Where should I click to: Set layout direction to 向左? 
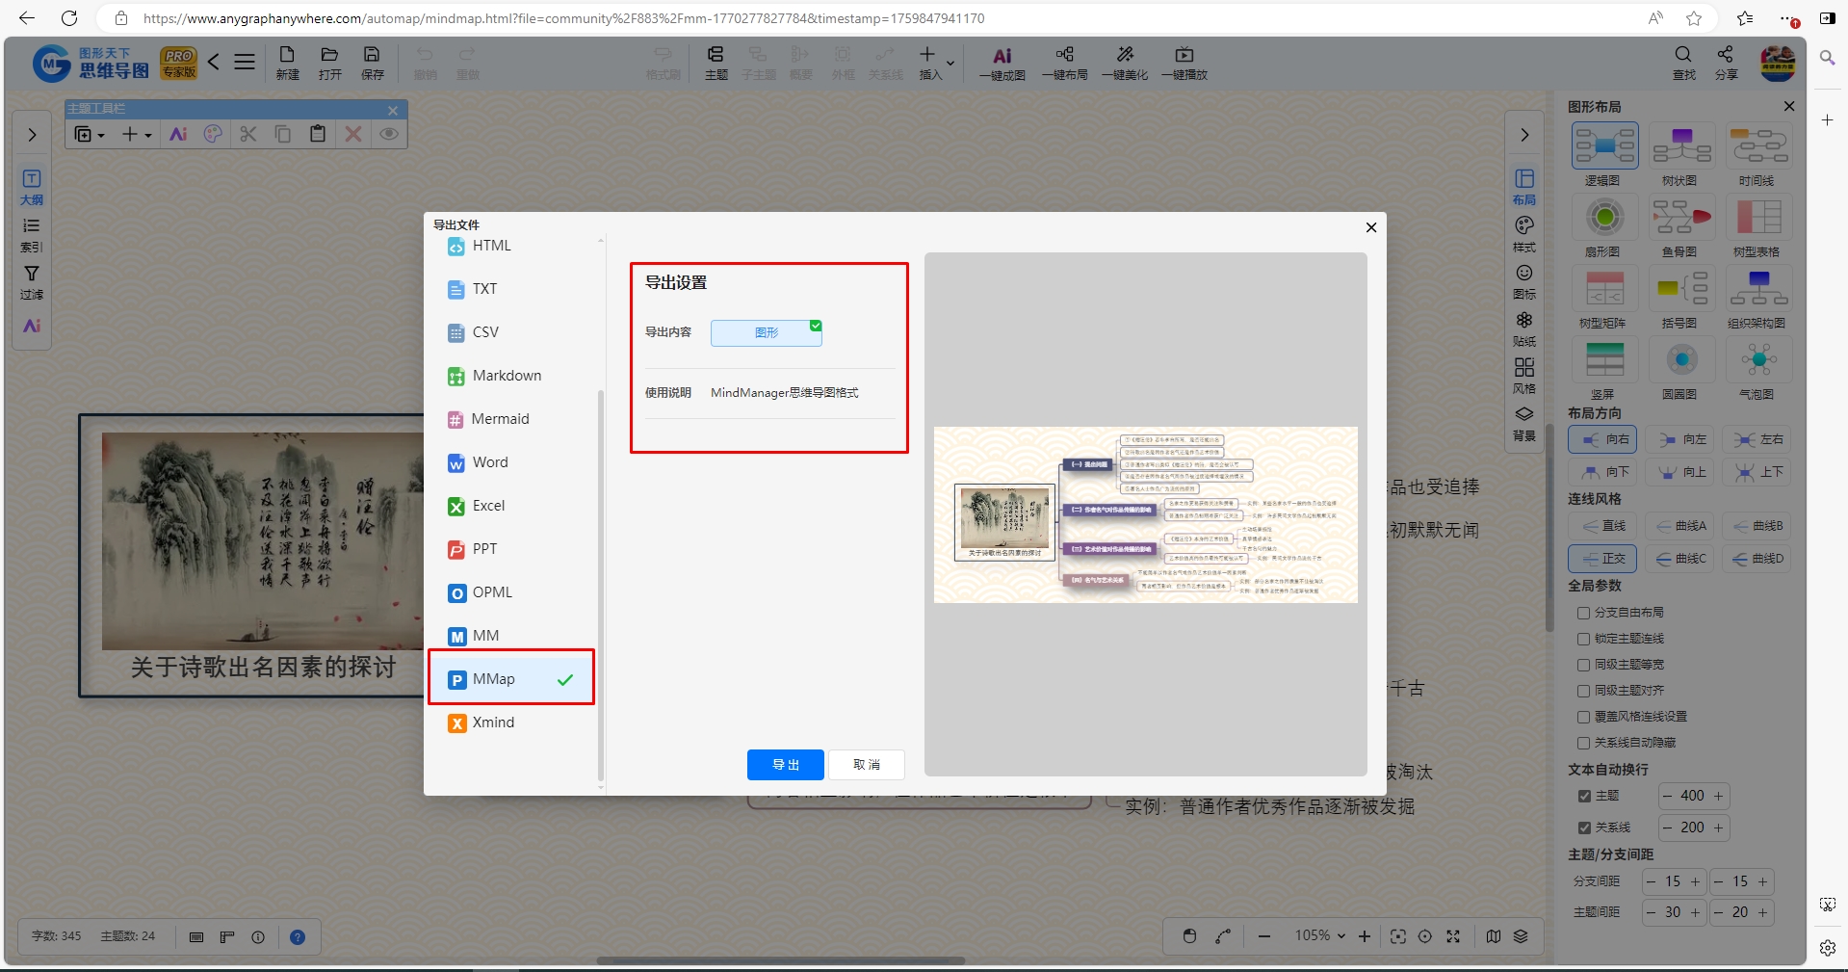(1681, 439)
